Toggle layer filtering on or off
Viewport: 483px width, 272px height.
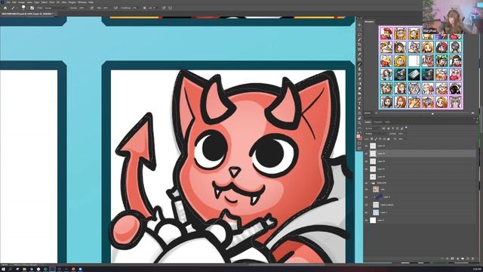(406, 128)
